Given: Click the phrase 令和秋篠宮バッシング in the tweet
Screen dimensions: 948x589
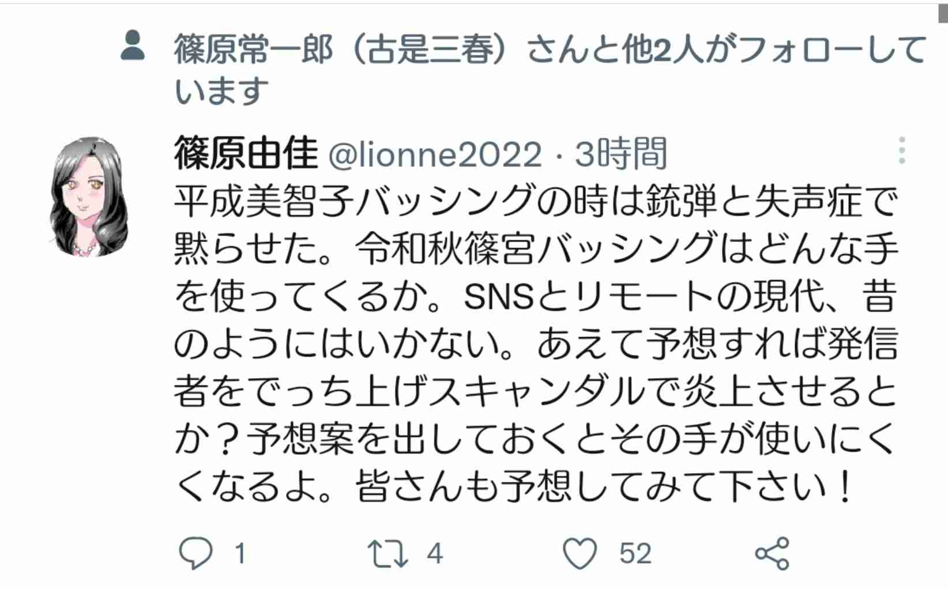Looking at the screenshot, I should point(537,249).
